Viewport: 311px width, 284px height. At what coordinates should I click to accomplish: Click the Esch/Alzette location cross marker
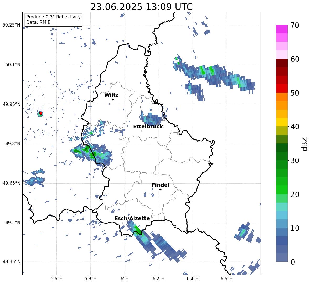coord(123,223)
